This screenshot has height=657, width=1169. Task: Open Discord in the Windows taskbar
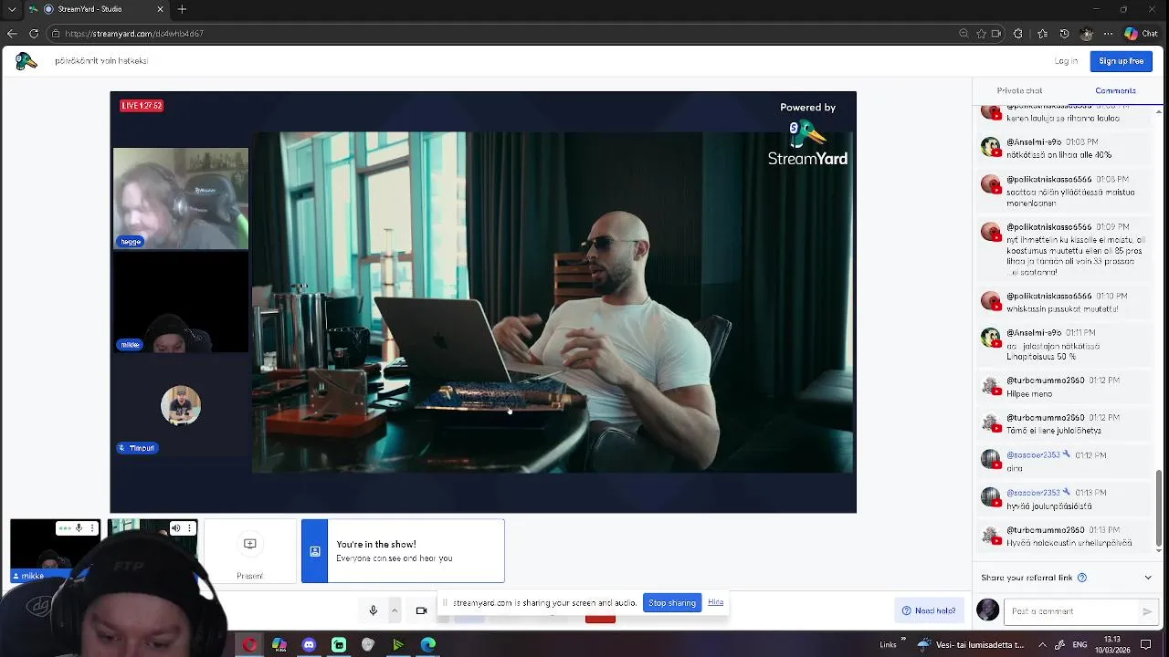(309, 645)
